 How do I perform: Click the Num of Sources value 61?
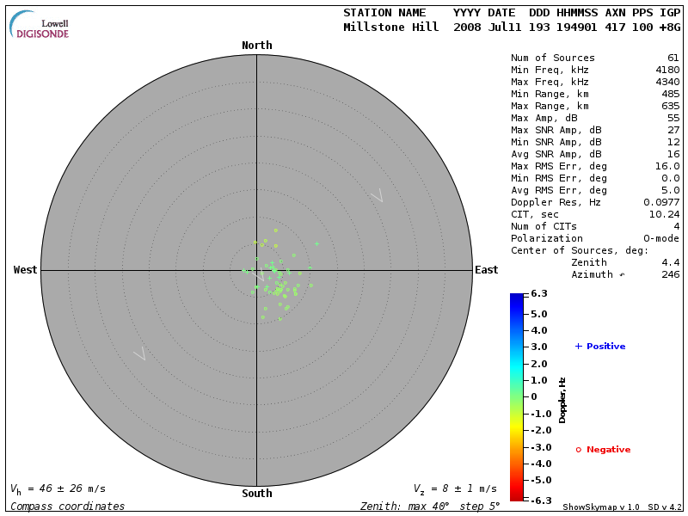click(673, 58)
